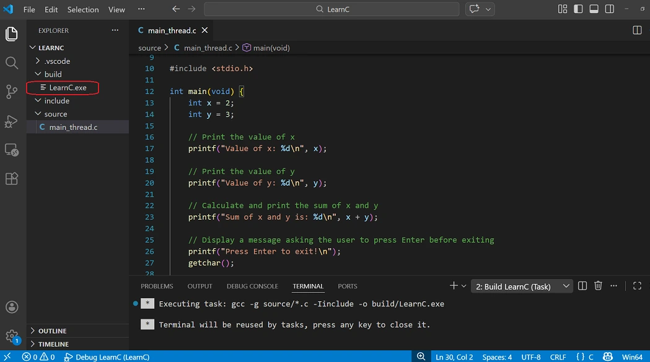Open the Extensions view
650x362 pixels.
point(11,178)
